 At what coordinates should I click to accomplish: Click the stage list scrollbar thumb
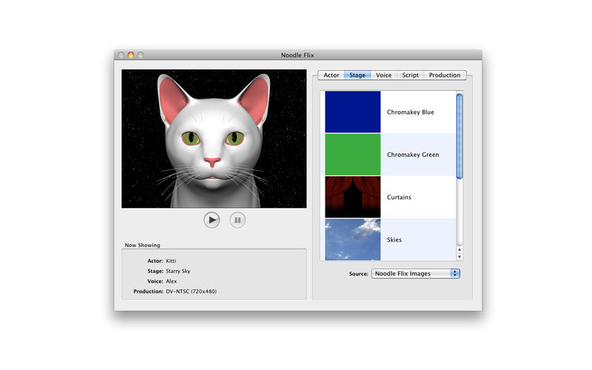click(459, 133)
